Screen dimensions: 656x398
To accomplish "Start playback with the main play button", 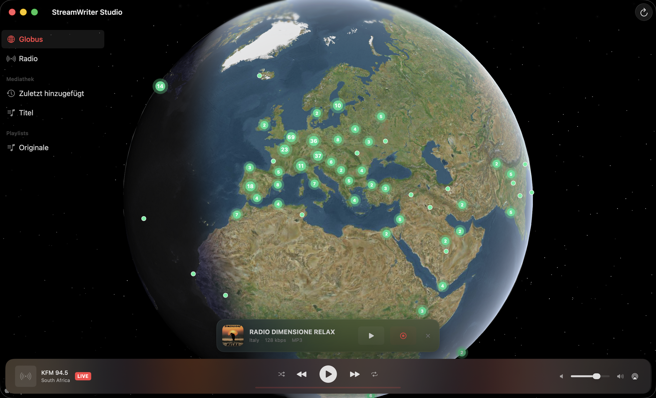I will [x=328, y=374].
